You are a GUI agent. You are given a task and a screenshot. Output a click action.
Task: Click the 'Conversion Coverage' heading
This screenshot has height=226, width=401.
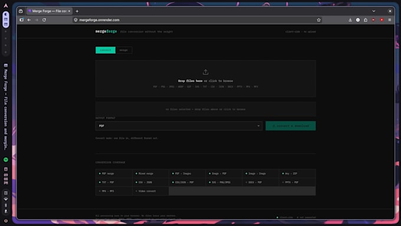110,162
